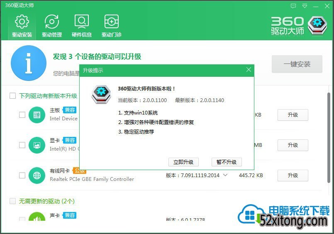Minimize the 360驱动大师 window
This screenshot has width=334, height=234.
point(316,6)
